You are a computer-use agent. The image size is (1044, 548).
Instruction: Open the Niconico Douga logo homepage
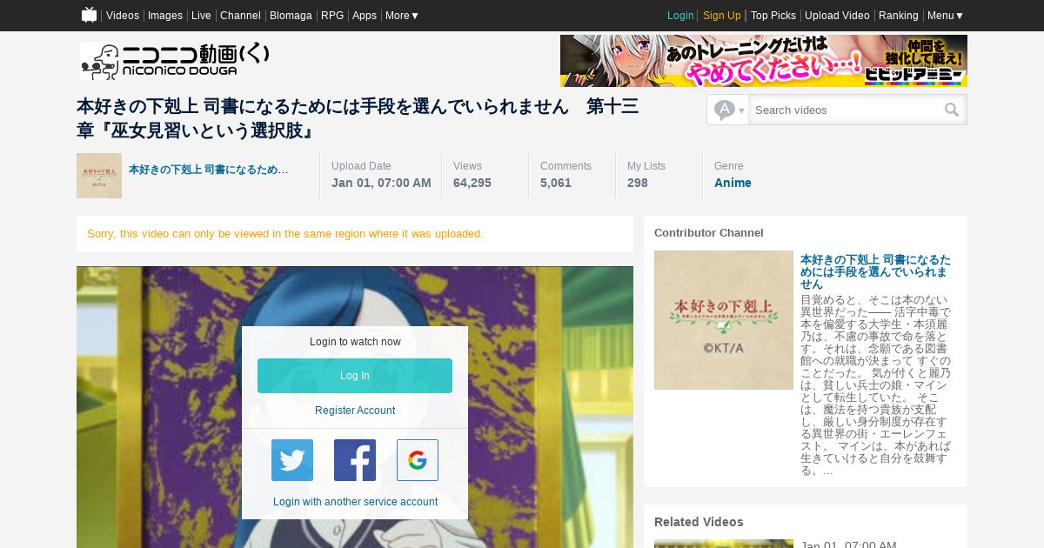click(x=175, y=61)
